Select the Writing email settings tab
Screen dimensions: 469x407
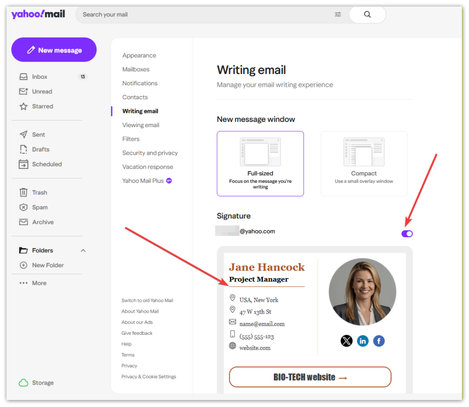140,111
